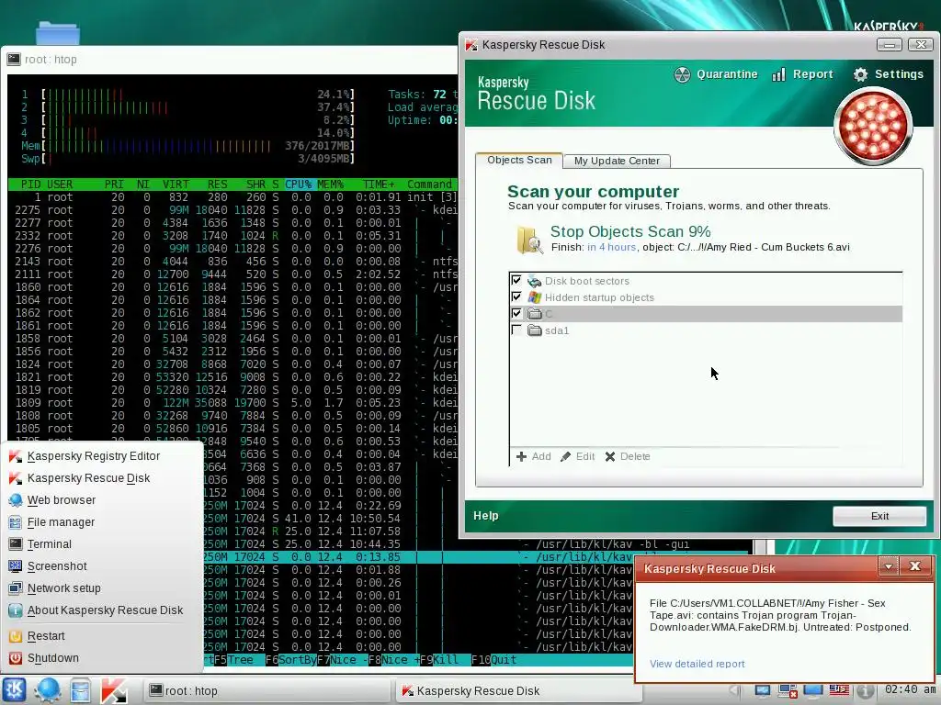
Task: Launch Kaspersky icon in taskbar quicklaunch
Action: pyautogui.click(x=113, y=690)
